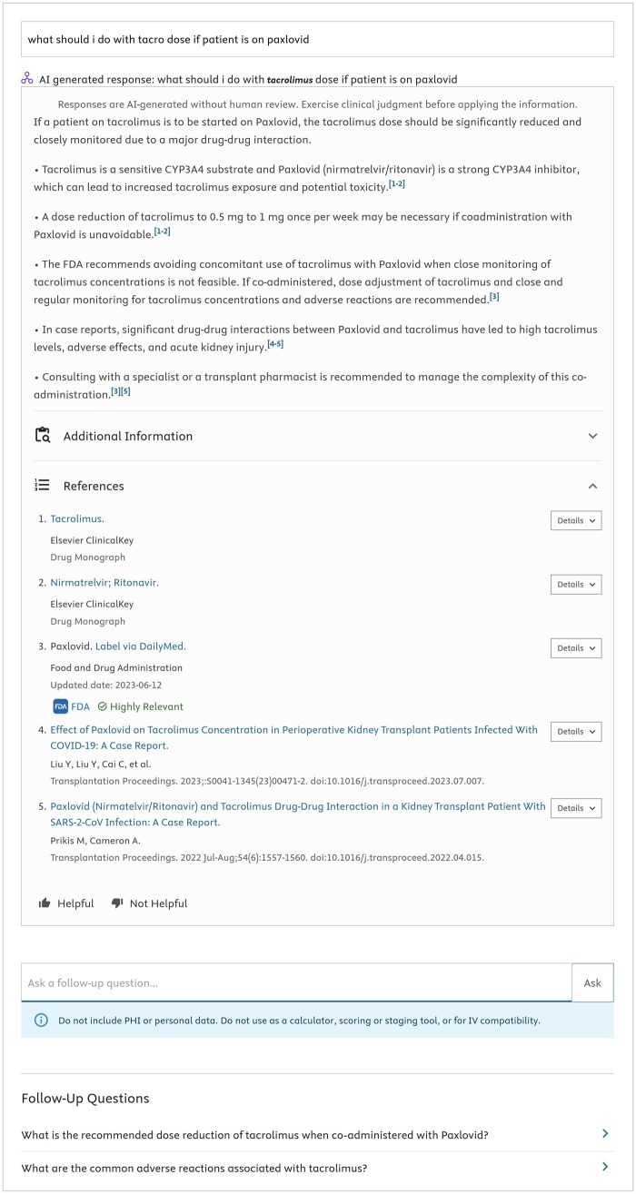Click citation [3] after FDA recommendation

(x=494, y=297)
